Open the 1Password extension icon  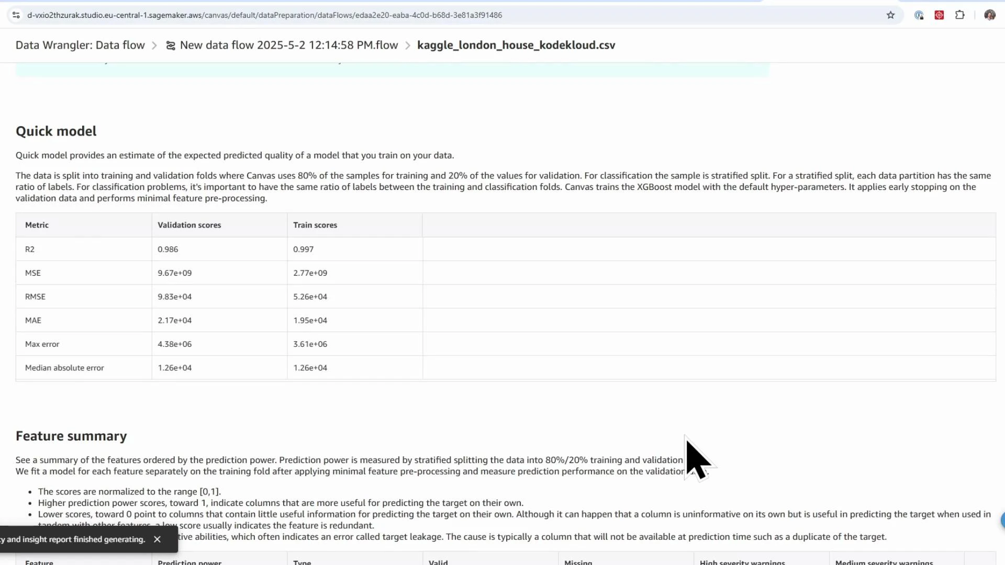(x=919, y=15)
